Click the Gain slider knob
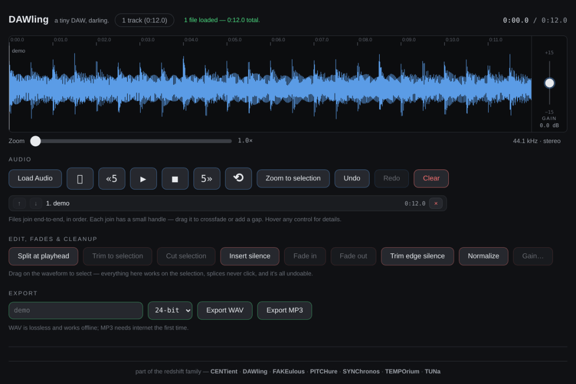 pyautogui.click(x=550, y=83)
